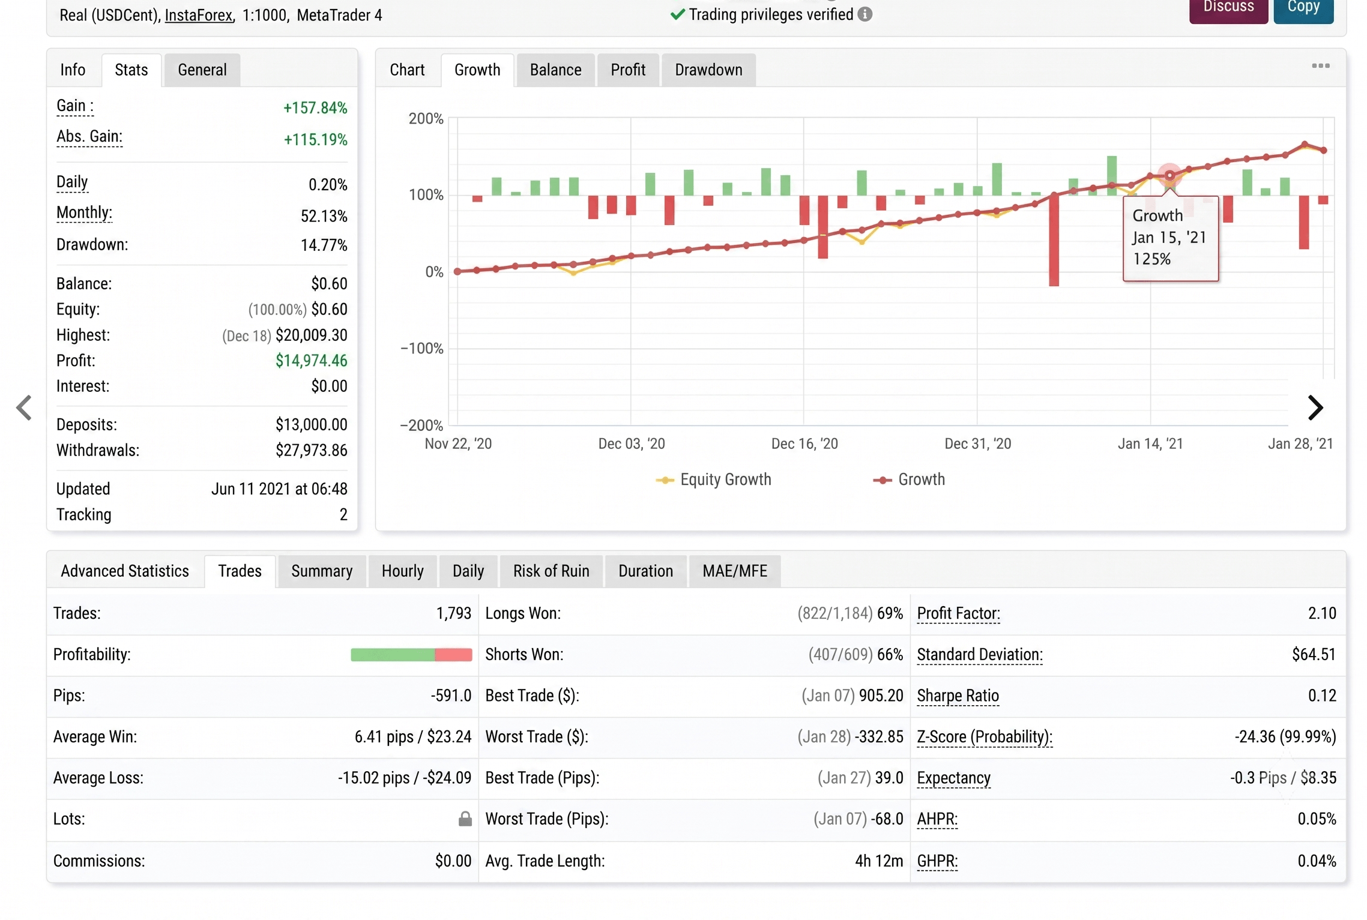Switch to the Summary tab

(322, 571)
